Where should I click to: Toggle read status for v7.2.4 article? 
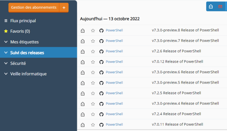(83, 114)
